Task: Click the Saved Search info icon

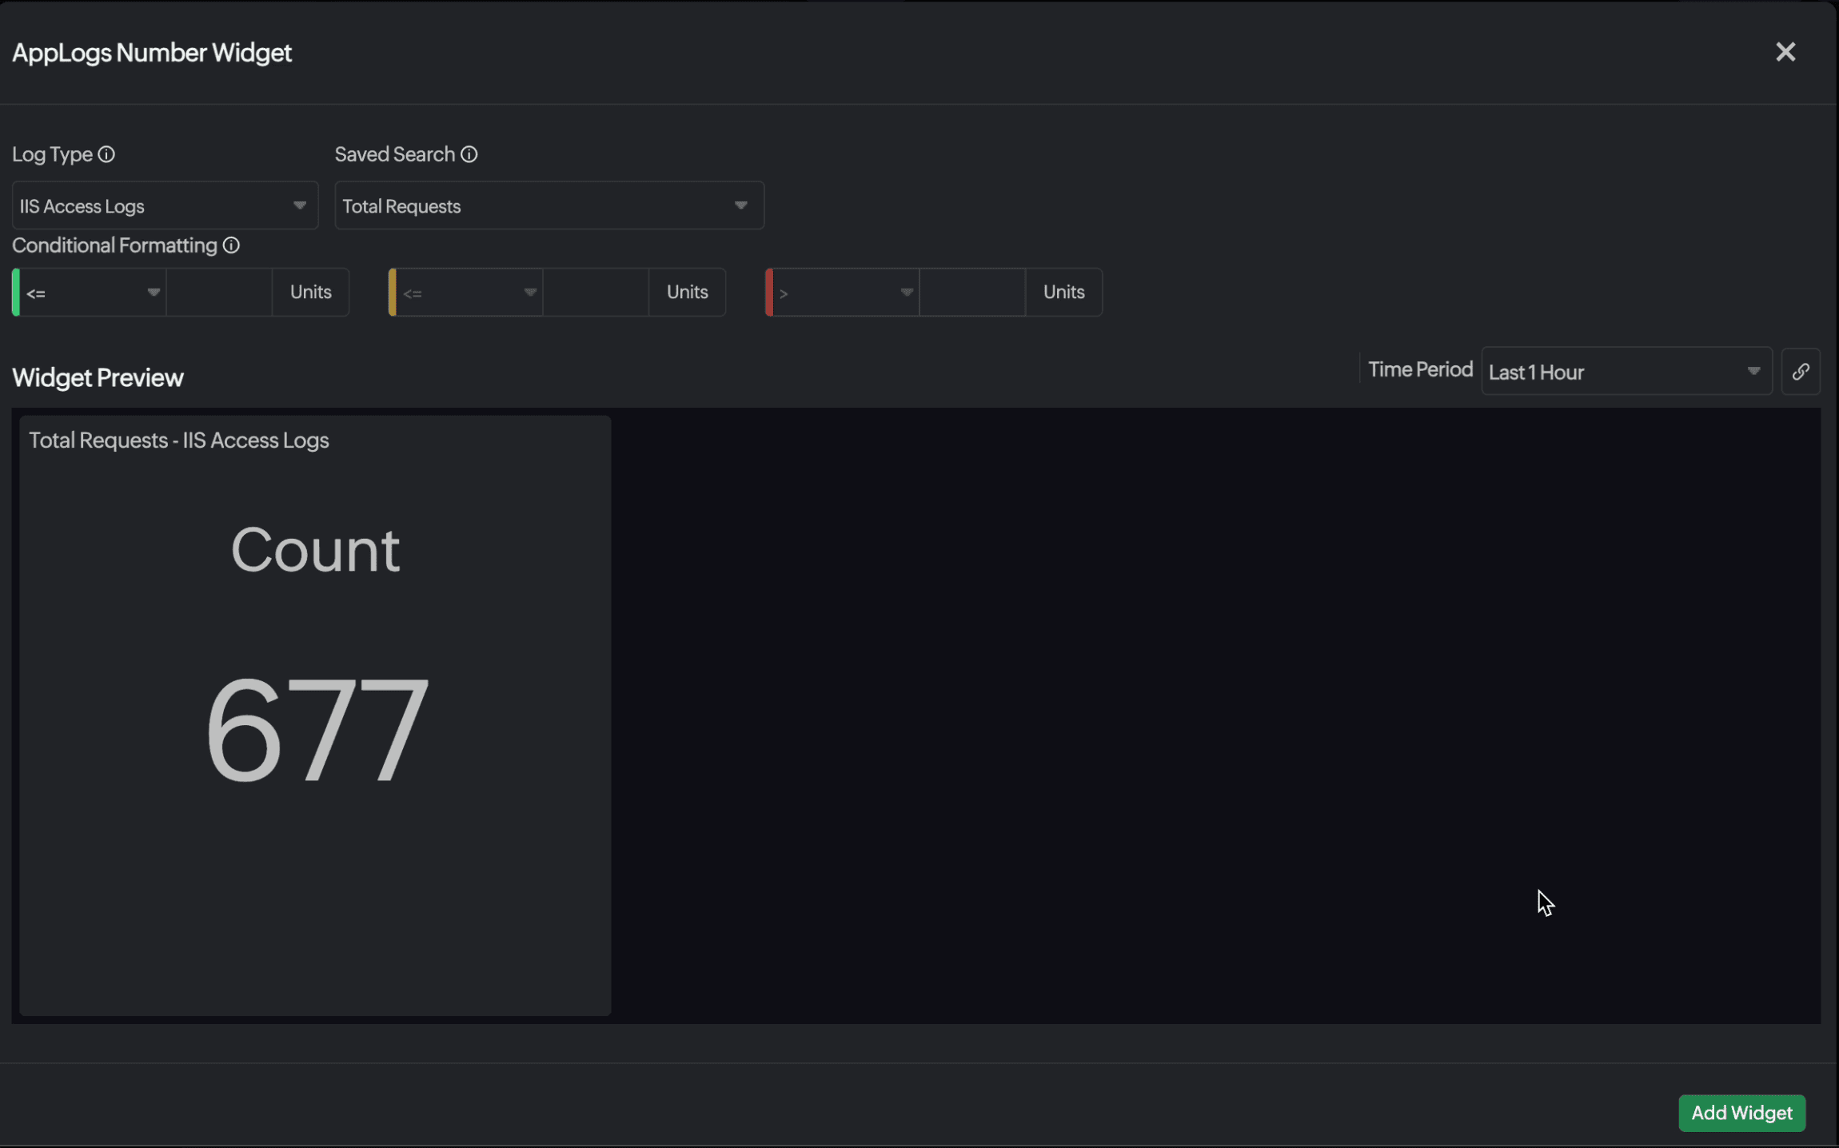Action: coord(469,154)
